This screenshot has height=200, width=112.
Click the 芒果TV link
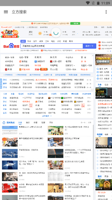pos(77,105)
